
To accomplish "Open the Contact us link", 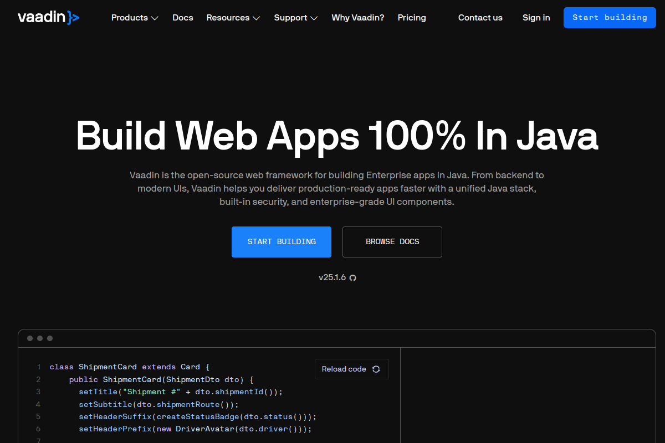I will point(480,18).
